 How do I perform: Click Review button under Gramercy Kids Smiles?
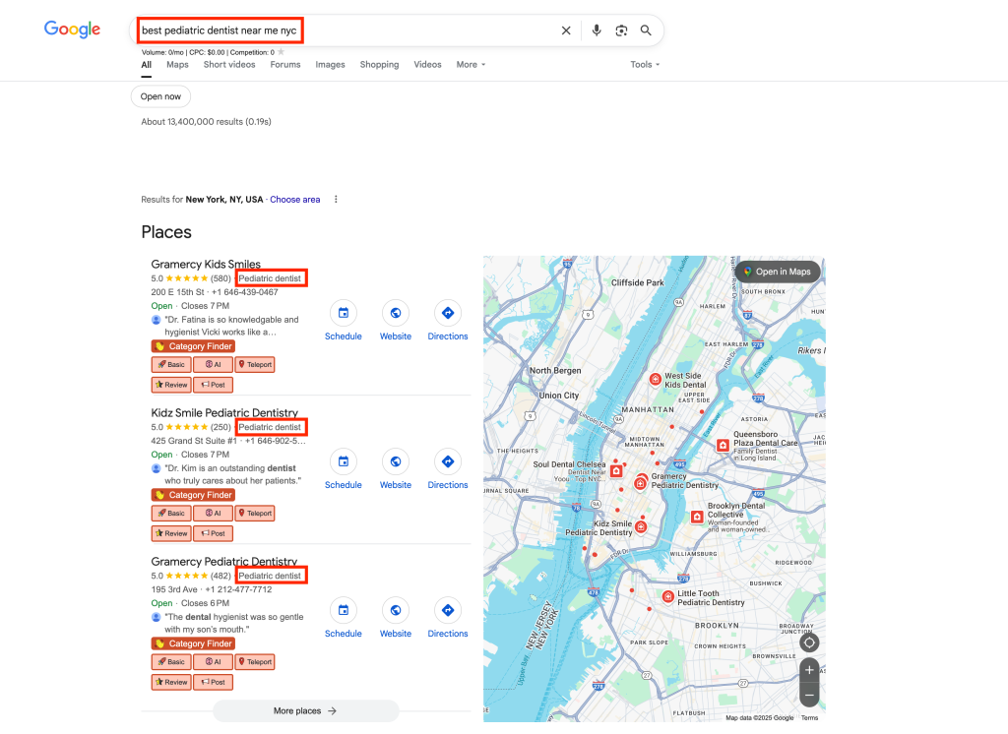171,385
